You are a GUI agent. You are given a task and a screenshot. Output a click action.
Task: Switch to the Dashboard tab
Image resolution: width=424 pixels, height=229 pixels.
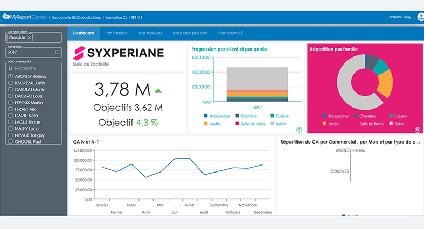pyautogui.click(x=84, y=33)
